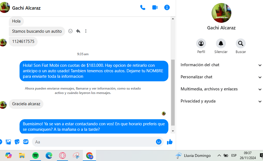The image size is (263, 161).
Task: Open the GIF picker
Action: coord(26,142)
